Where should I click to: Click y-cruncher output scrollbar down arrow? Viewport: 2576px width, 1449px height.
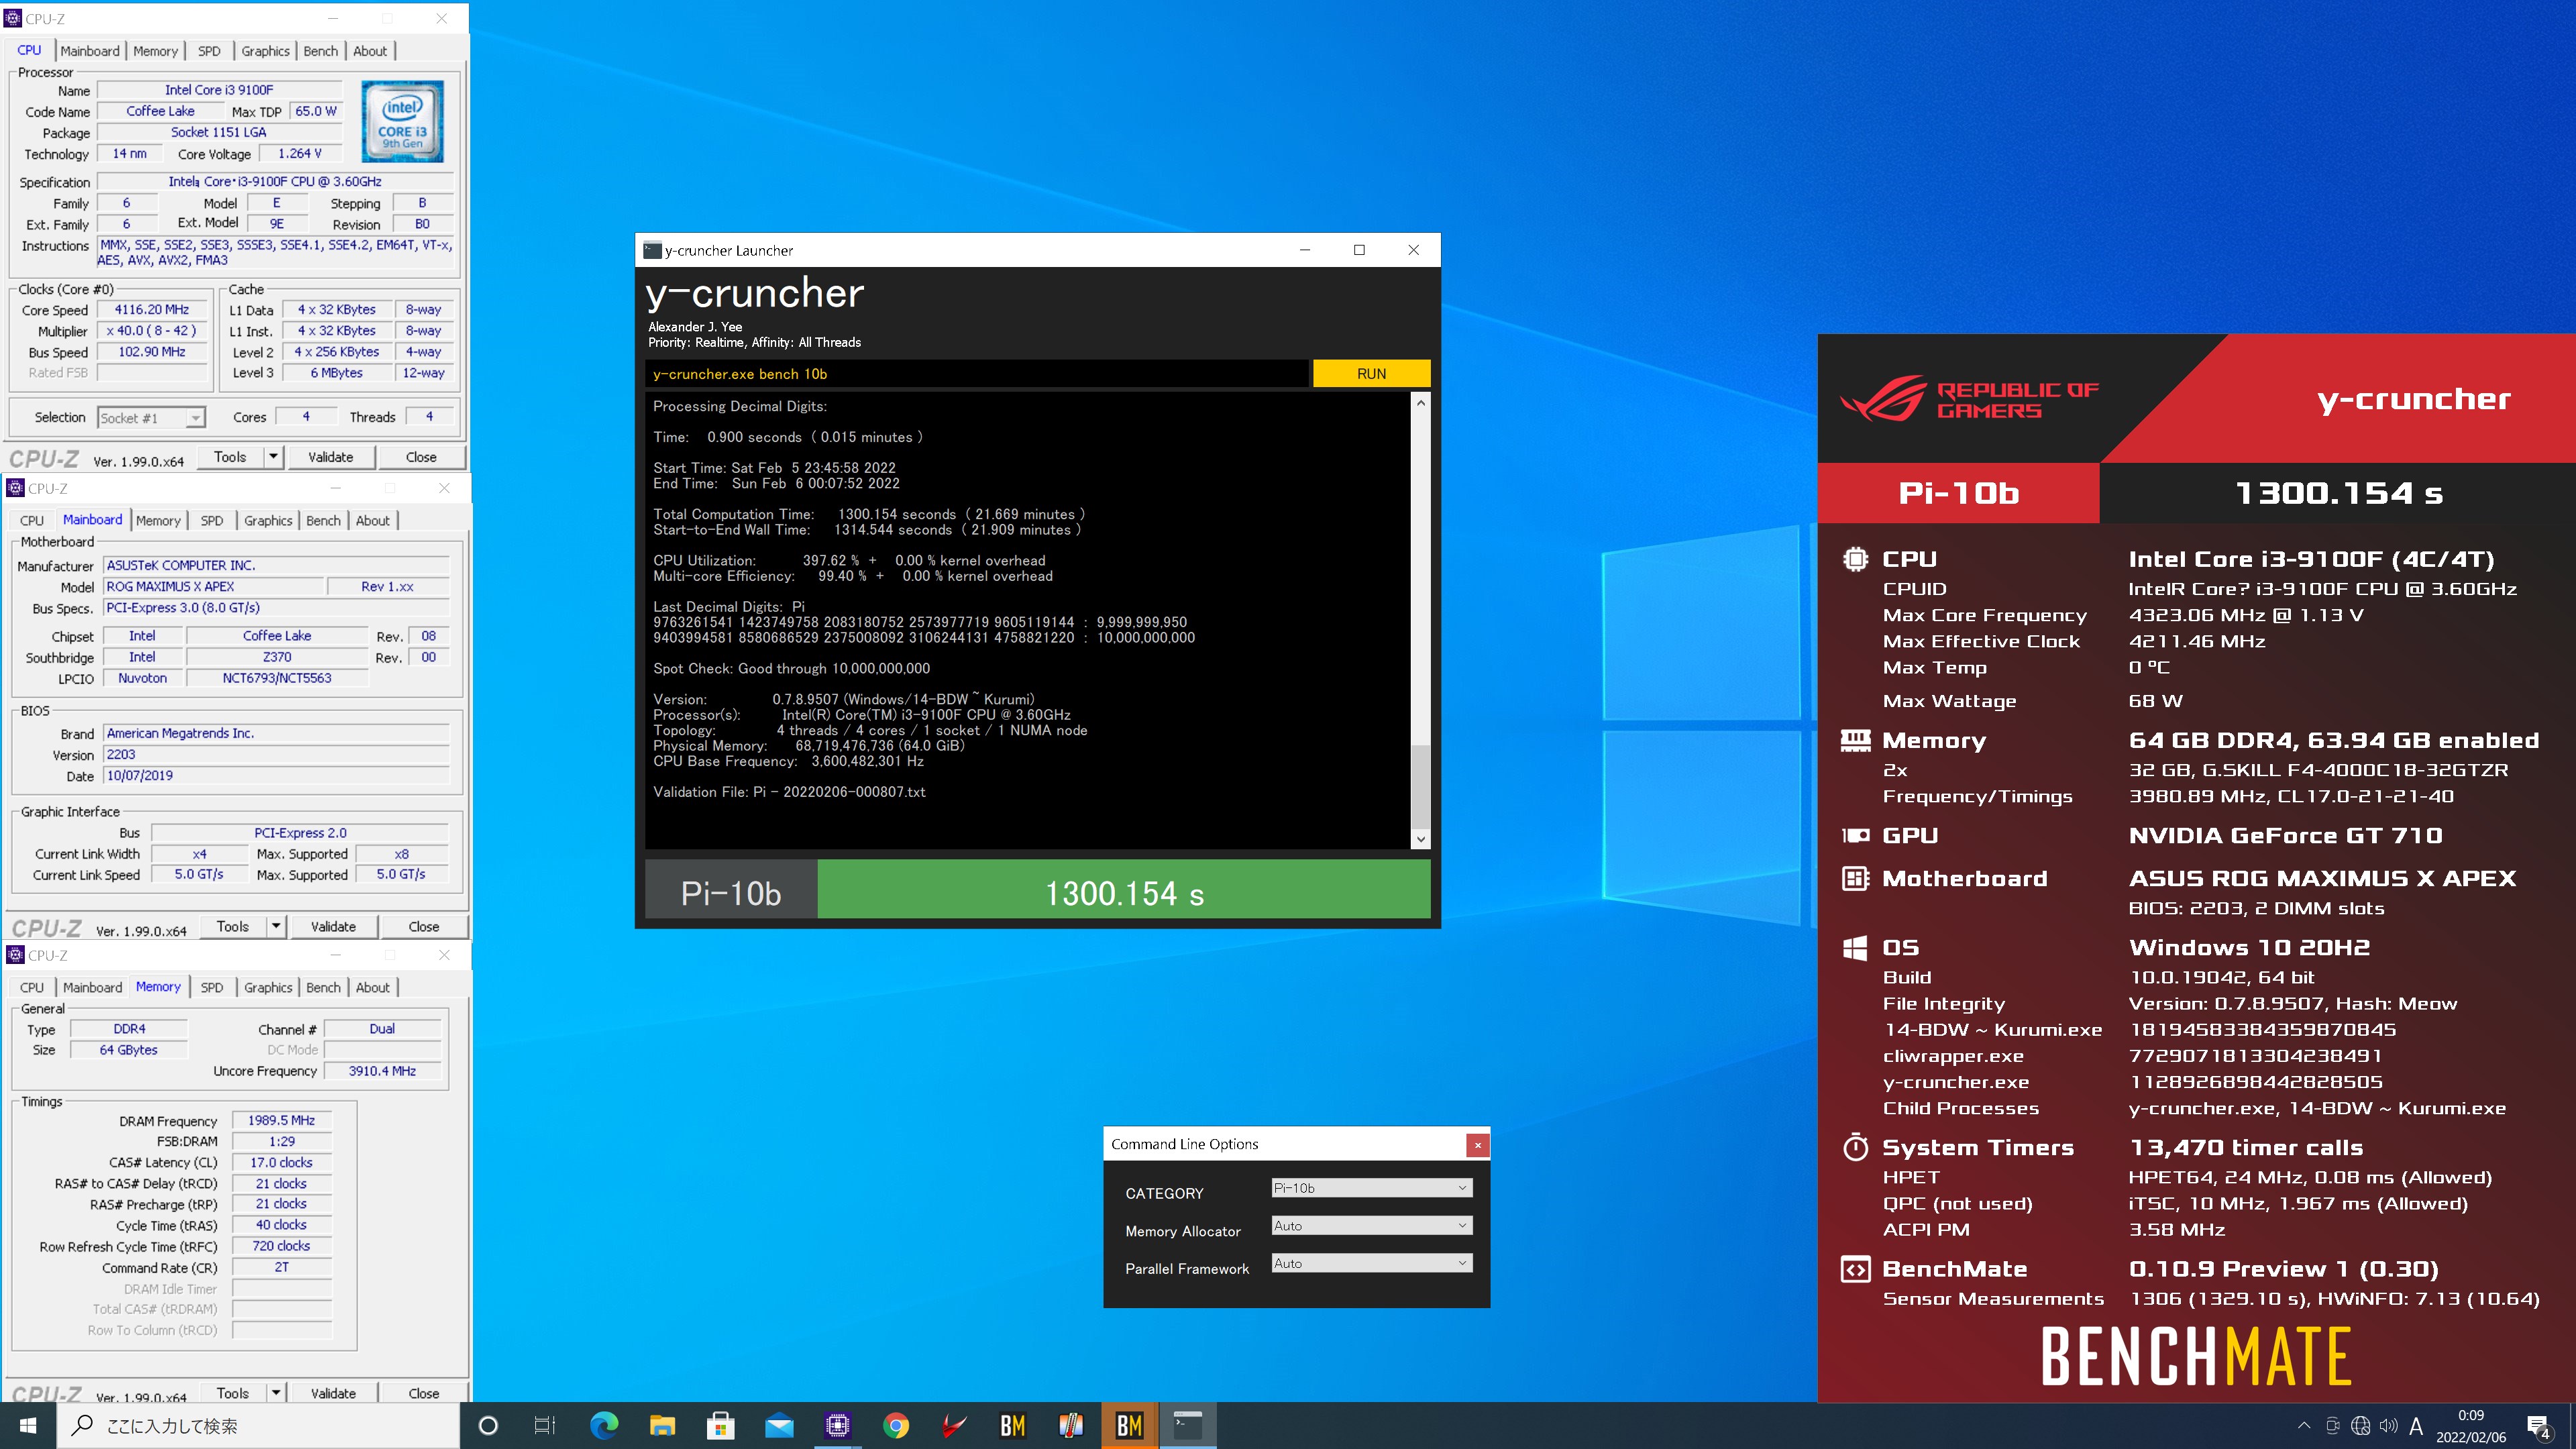pyautogui.click(x=1420, y=840)
